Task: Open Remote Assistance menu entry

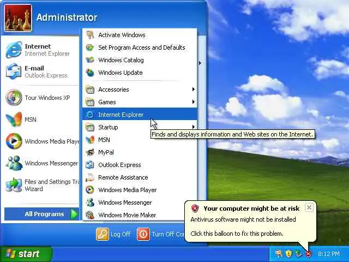Action: click(x=140, y=177)
